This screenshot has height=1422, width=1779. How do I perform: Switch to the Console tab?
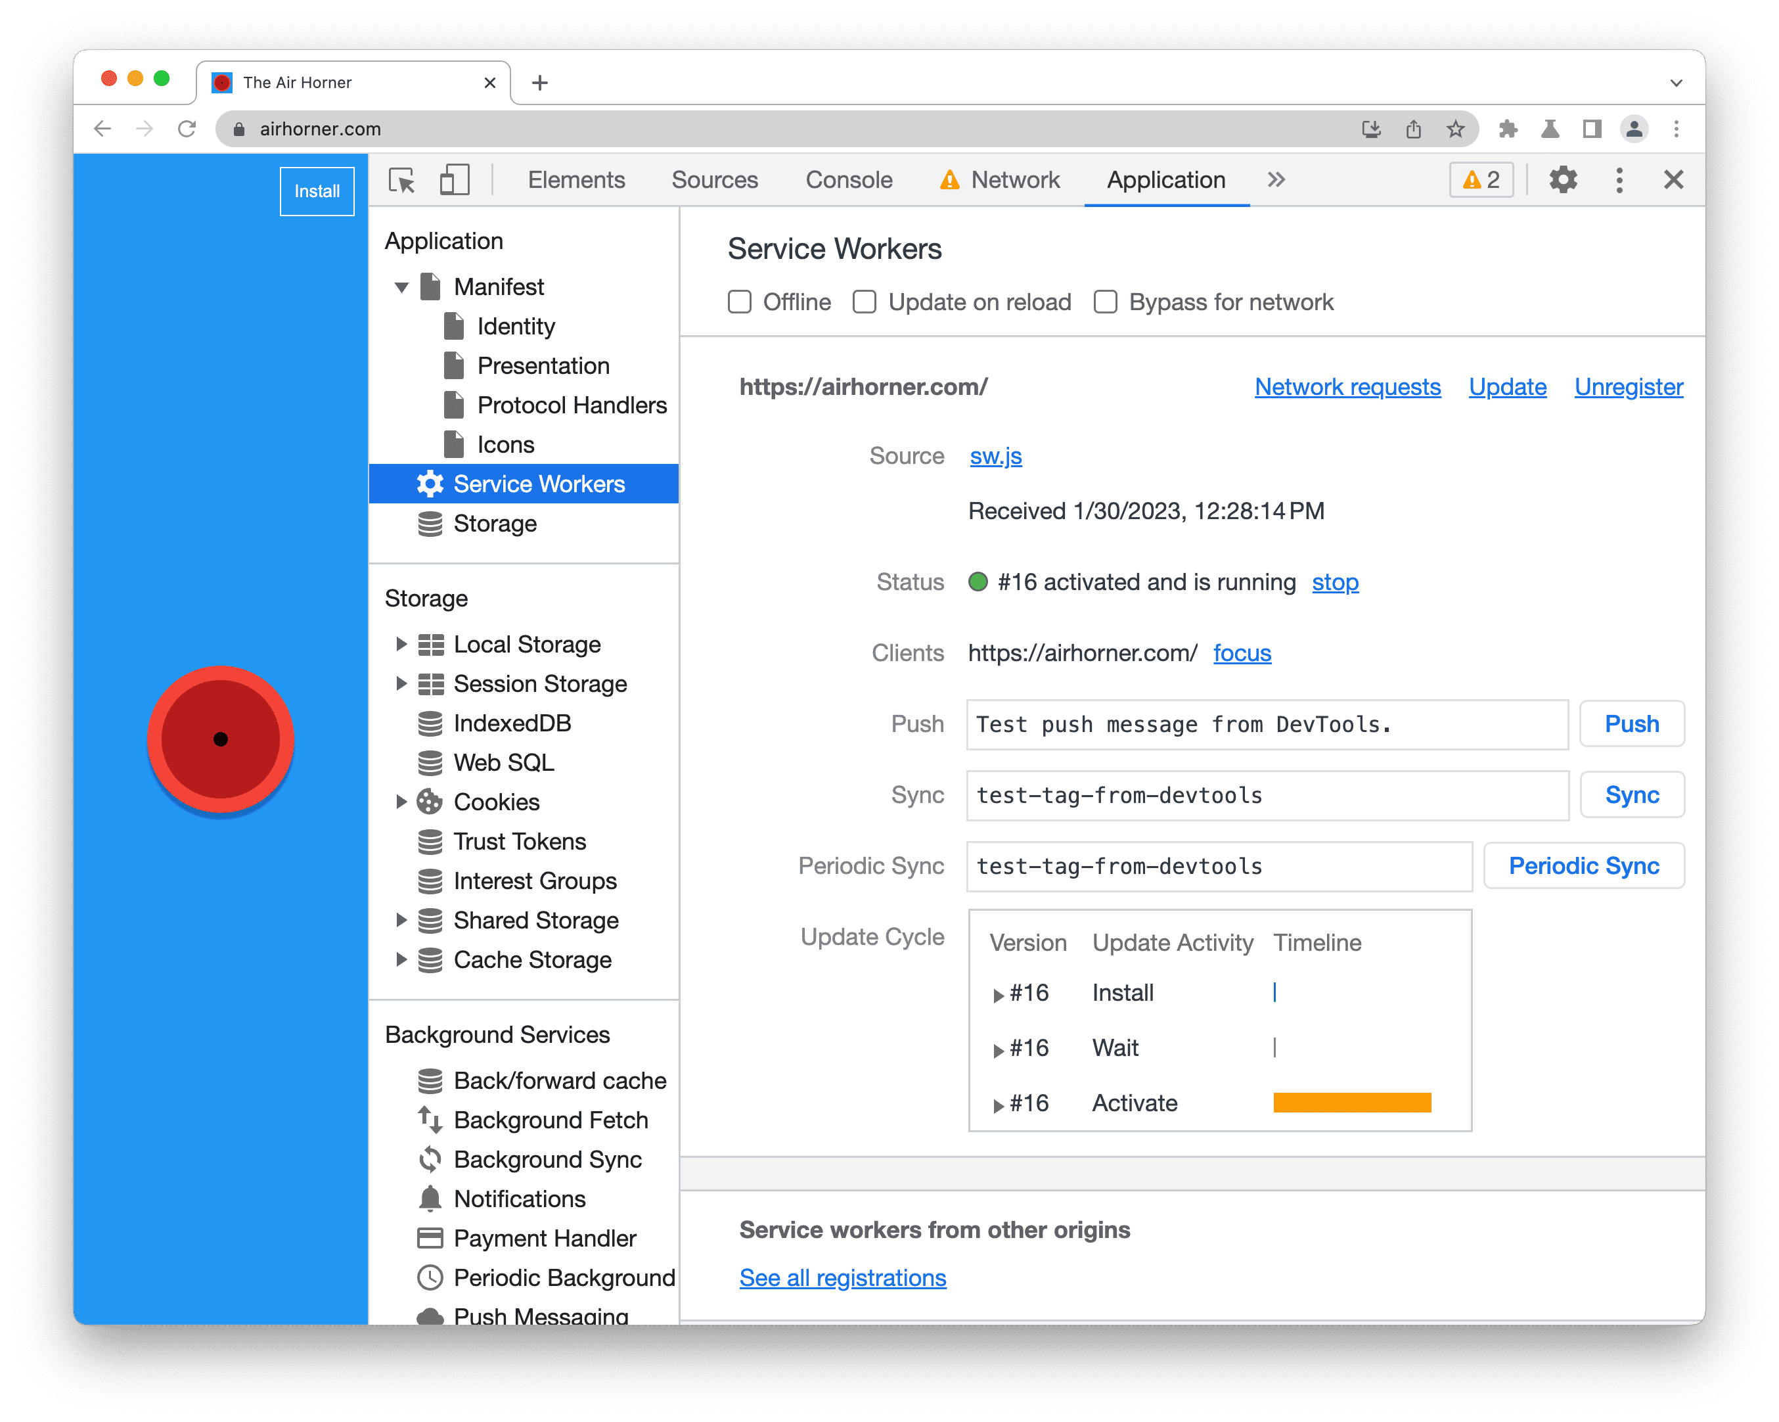point(849,180)
